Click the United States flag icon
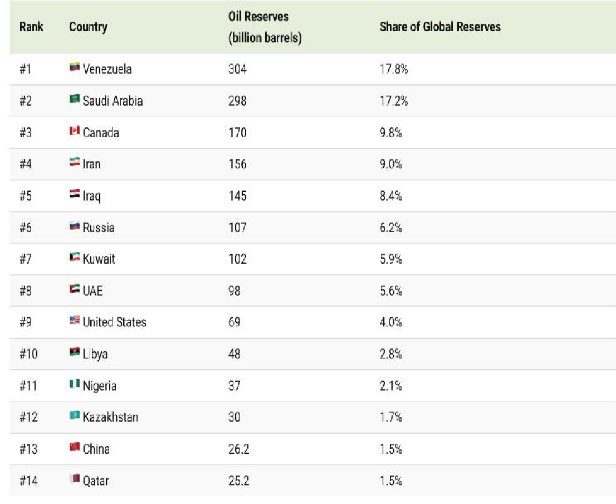616x504 pixels. pyautogui.click(x=75, y=320)
